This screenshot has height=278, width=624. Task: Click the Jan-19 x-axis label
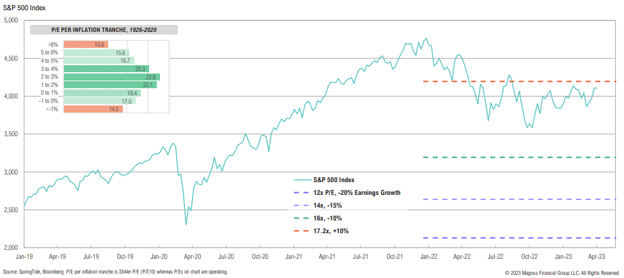pos(24,256)
